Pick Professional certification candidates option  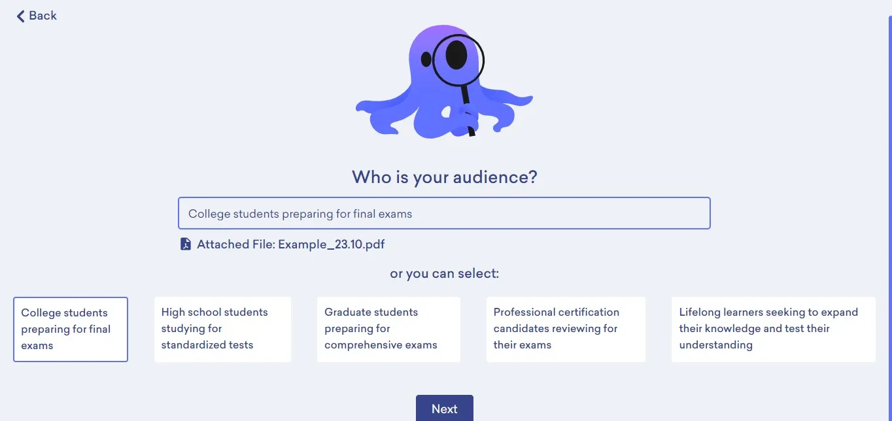tap(566, 329)
